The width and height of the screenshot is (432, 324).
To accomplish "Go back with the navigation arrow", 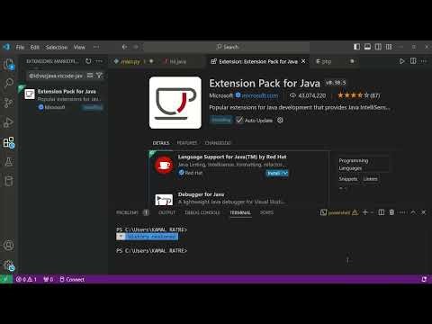I will 124,47.
